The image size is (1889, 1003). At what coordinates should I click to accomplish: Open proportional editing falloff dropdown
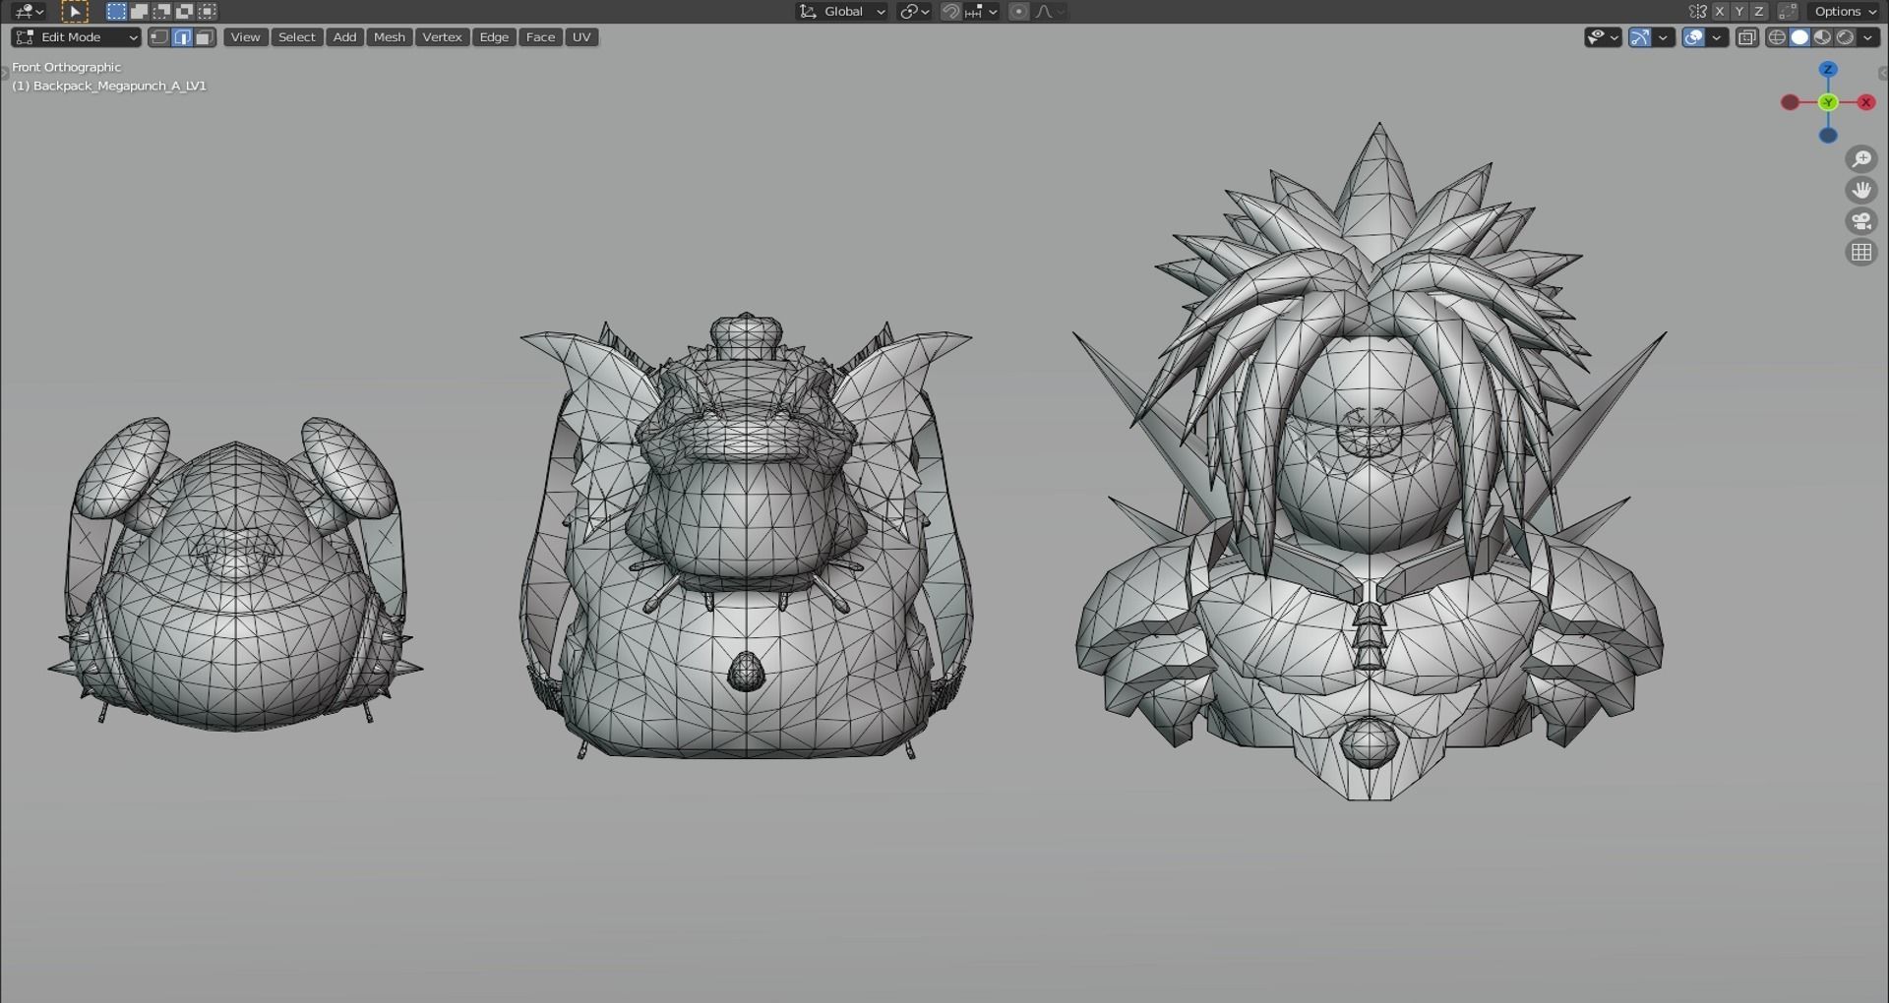pos(1050,12)
